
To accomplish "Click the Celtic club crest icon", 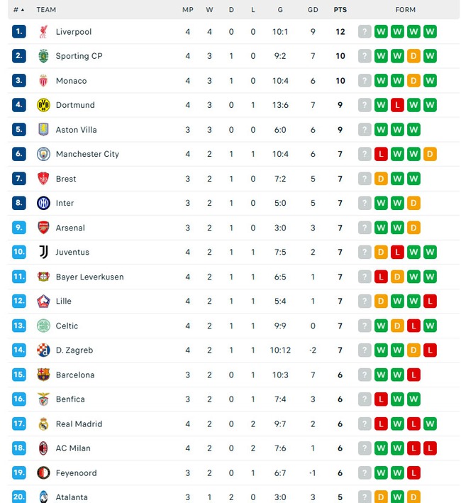I will tap(43, 326).
